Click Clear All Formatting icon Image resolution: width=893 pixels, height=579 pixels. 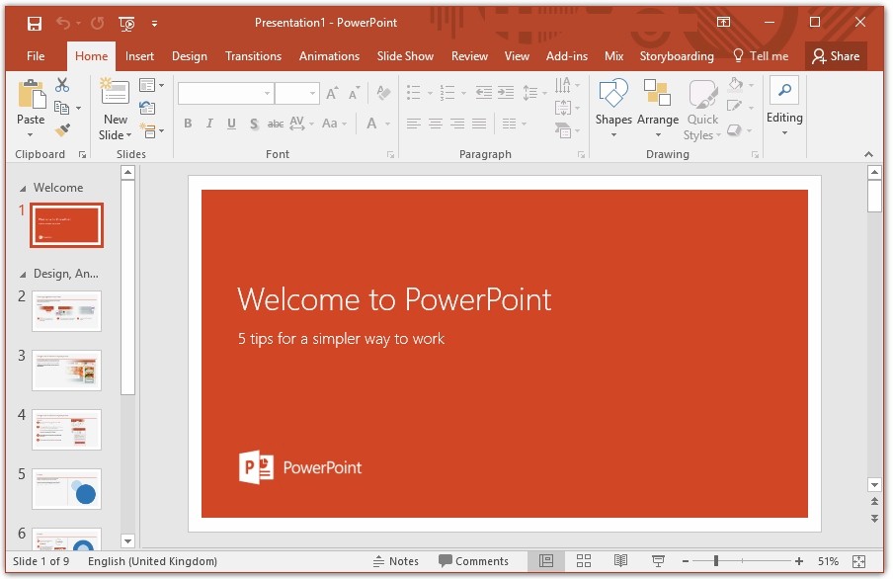pos(384,93)
